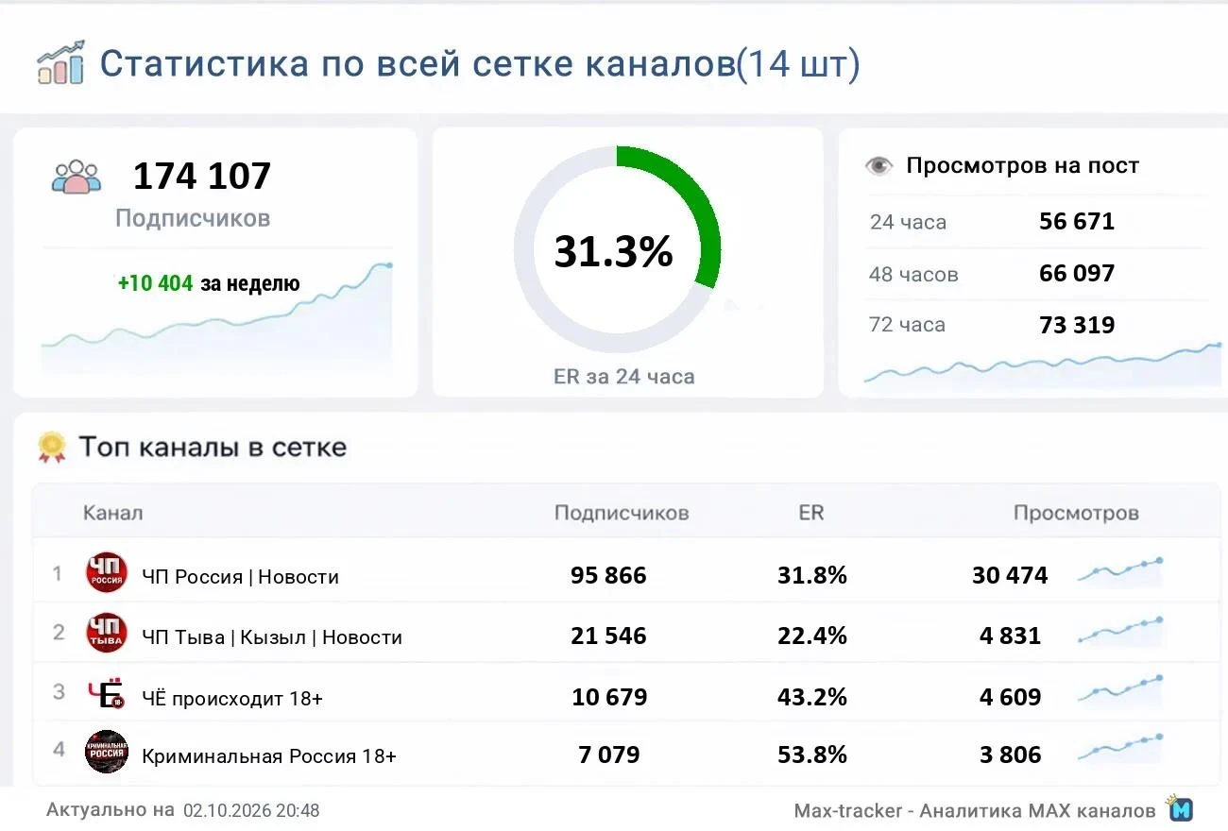
Task: Click the eye icon beside Просмотров на пост
Action: pos(878,166)
